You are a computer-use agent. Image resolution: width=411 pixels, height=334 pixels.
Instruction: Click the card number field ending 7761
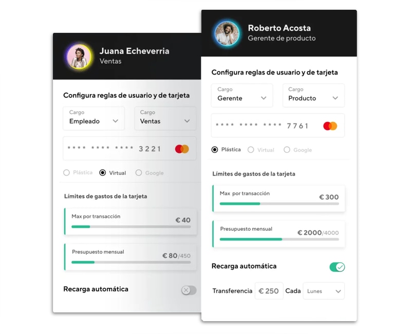click(x=278, y=125)
